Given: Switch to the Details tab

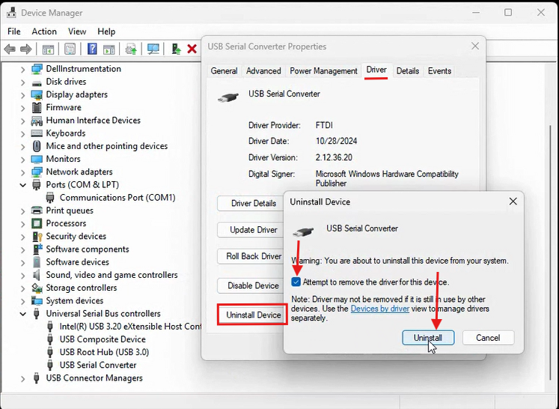Looking at the screenshot, I should [407, 71].
